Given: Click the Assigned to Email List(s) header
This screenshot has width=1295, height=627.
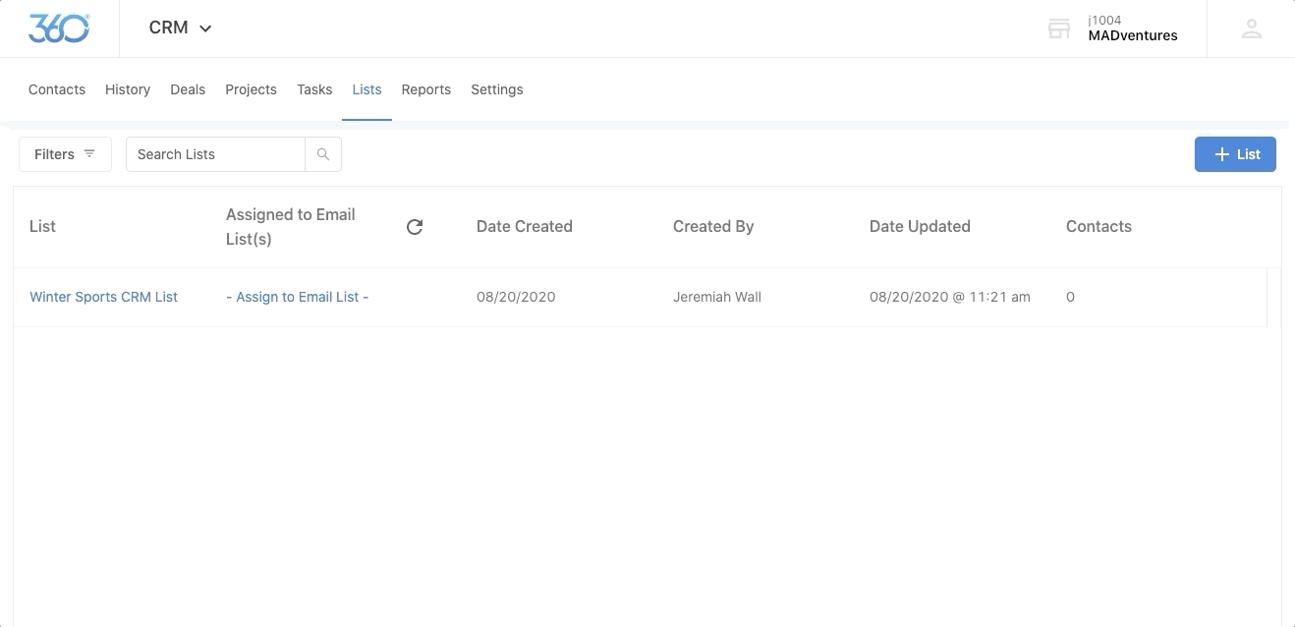Looking at the screenshot, I should tap(291, 226).
